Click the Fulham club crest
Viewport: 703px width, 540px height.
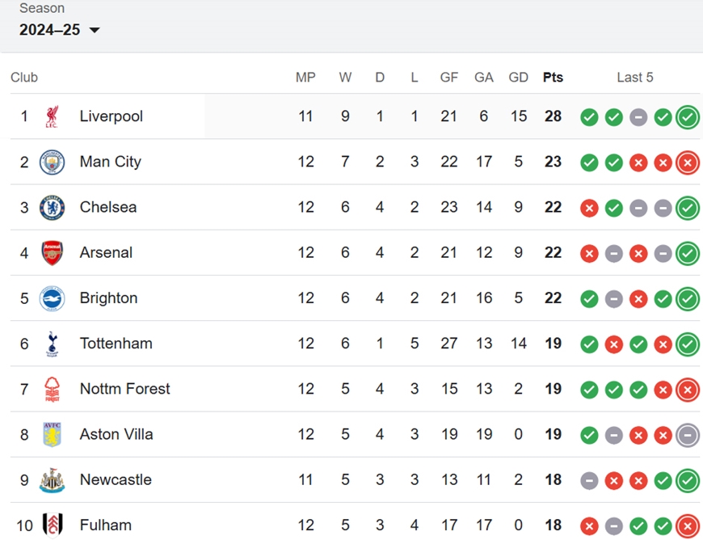click(52, 525)
